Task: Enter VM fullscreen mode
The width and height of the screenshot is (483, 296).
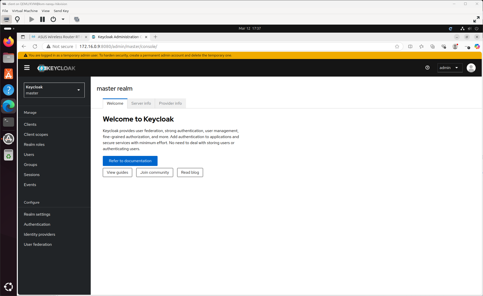Action: [x=476, y=19]
